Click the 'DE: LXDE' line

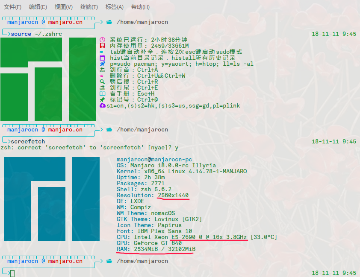(130, 201)
